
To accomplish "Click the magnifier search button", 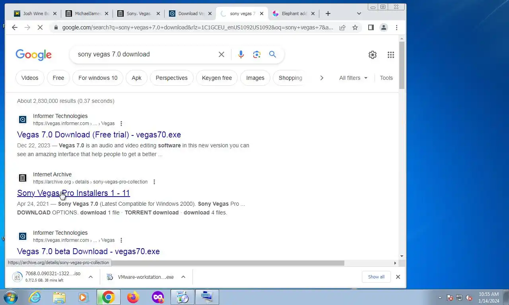I will 272,54.
